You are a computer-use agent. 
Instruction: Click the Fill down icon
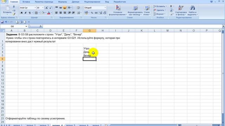point(171,10)
